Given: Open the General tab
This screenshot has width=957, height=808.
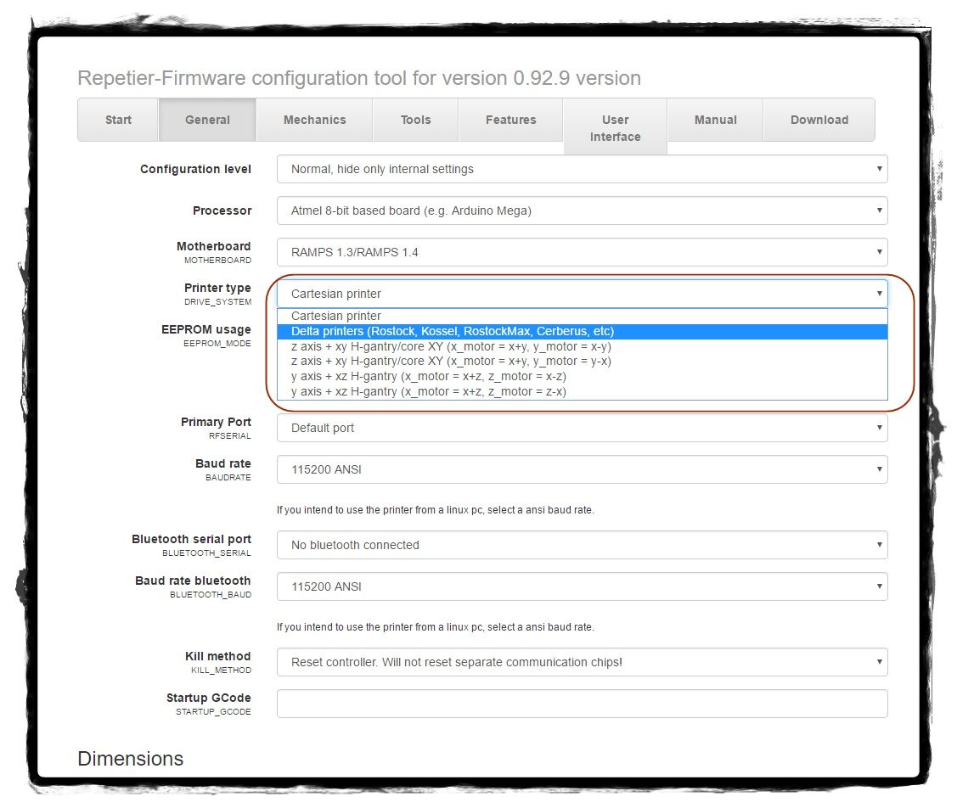Looking at the screenshot, I should pyautogui.click(x=207, y=120).
